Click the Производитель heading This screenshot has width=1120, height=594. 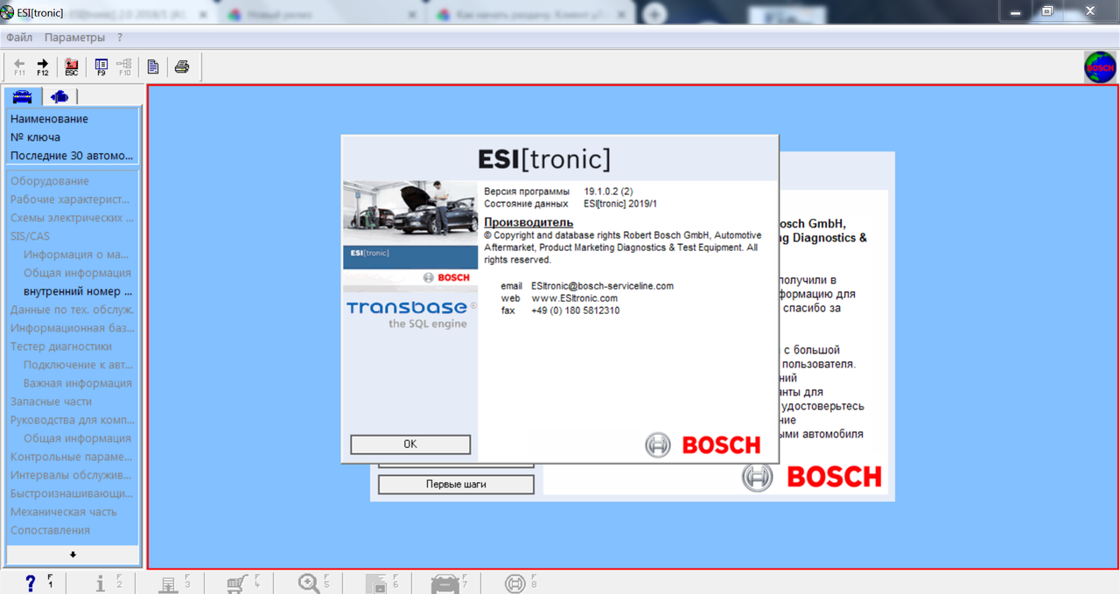point(528,222)
